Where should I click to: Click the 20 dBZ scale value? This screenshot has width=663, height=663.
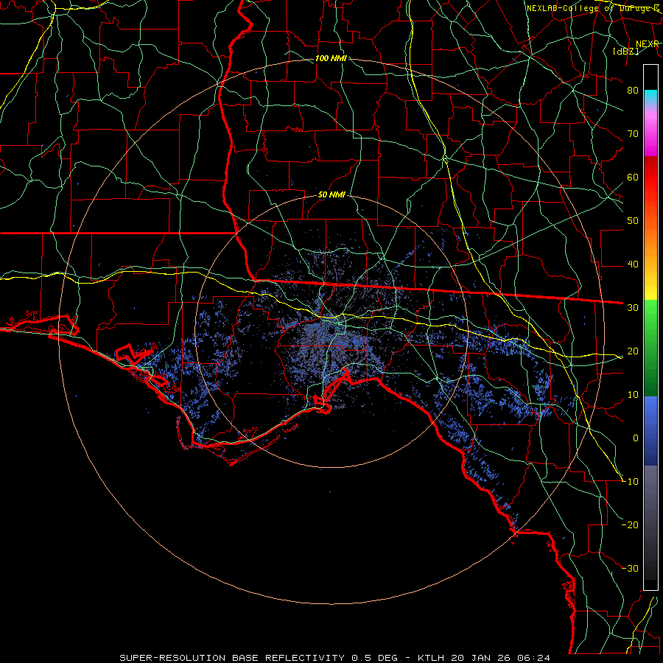click(x=633, y=351)
